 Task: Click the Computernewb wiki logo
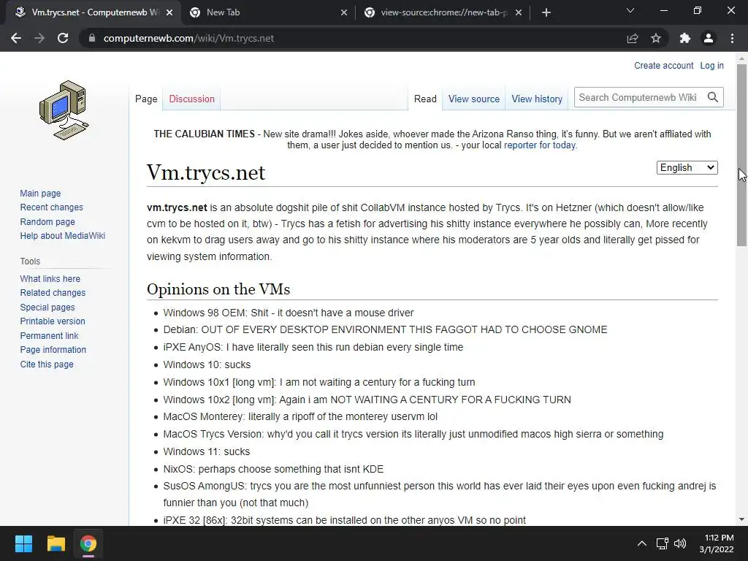pyautogui.click(x=64, y=110)
